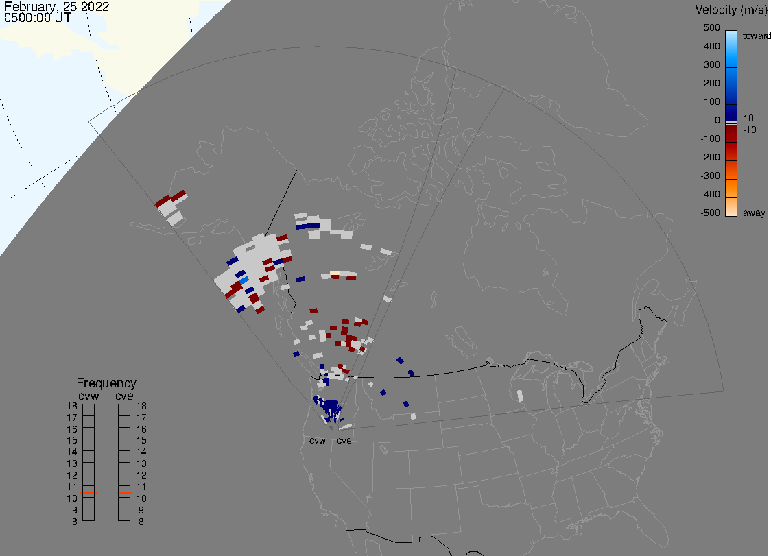Pick the blue swatch between 300 and 200
The height and width of the screenshot is (556, 771).
click(x=731, y=77)
